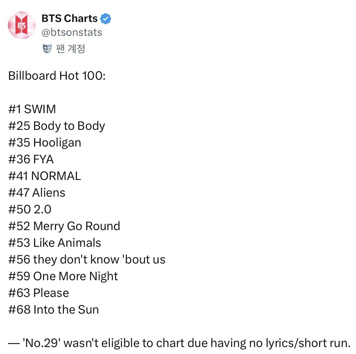This screenshot has width=356, height=354.
Task: Click the #53 Like Animals entry
Action: click(x=55, y=243)
